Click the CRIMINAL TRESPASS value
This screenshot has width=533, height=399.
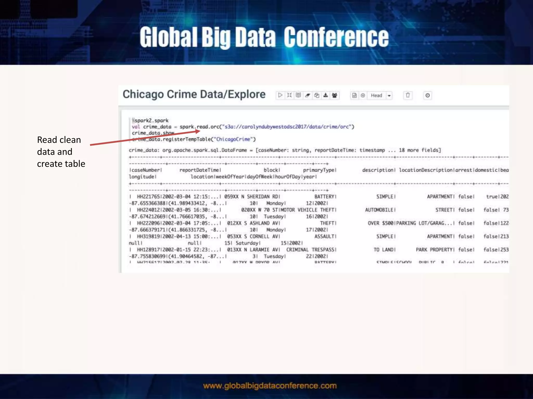[310, 250]
